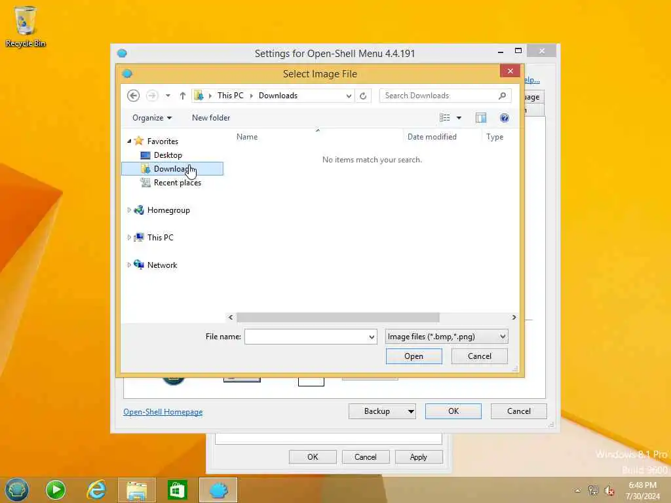Toggle the preview pane icon

tap(481, 118)
